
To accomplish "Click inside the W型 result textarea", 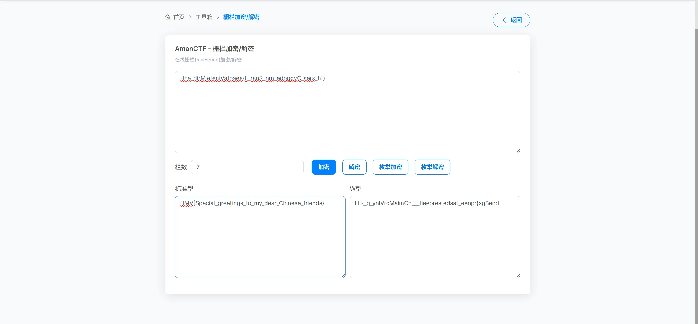I will (435, 240).
